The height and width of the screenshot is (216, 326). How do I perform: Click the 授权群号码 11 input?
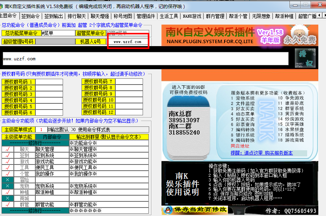coord(129,106)
